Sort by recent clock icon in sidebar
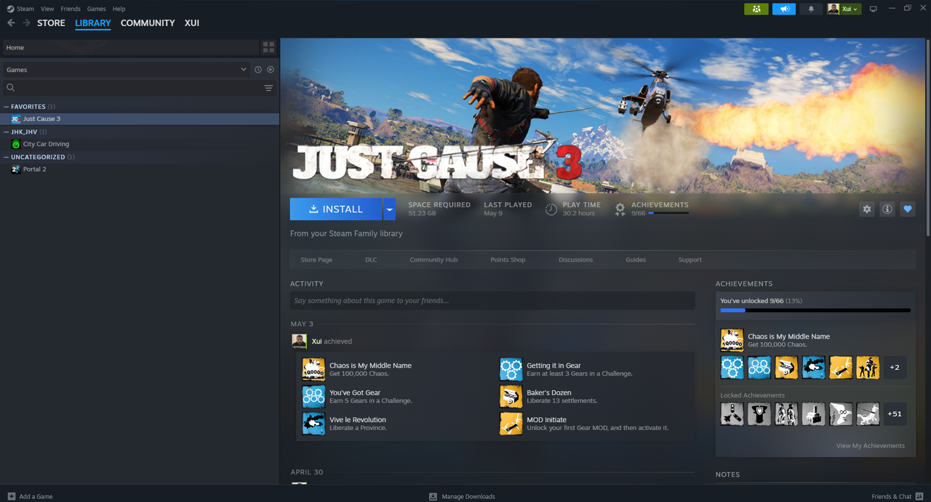 tap(257, 70)
